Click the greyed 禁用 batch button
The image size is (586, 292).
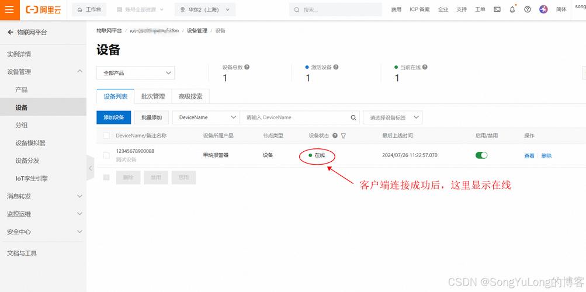pyautogui.click(x=156, y=178)
